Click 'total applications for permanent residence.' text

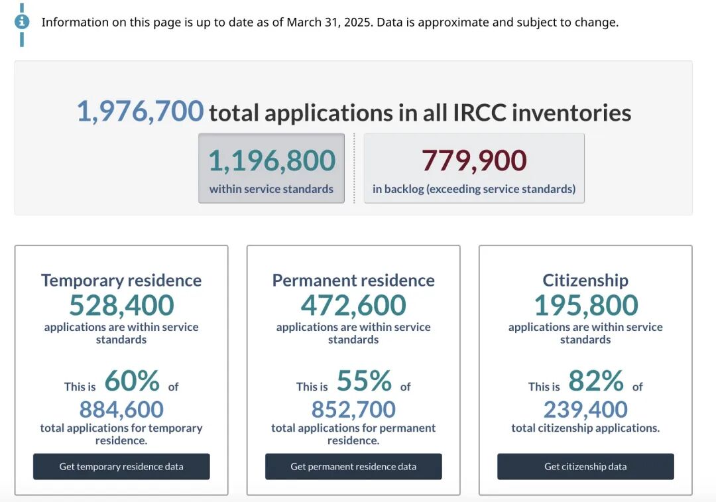click(353, 434)
